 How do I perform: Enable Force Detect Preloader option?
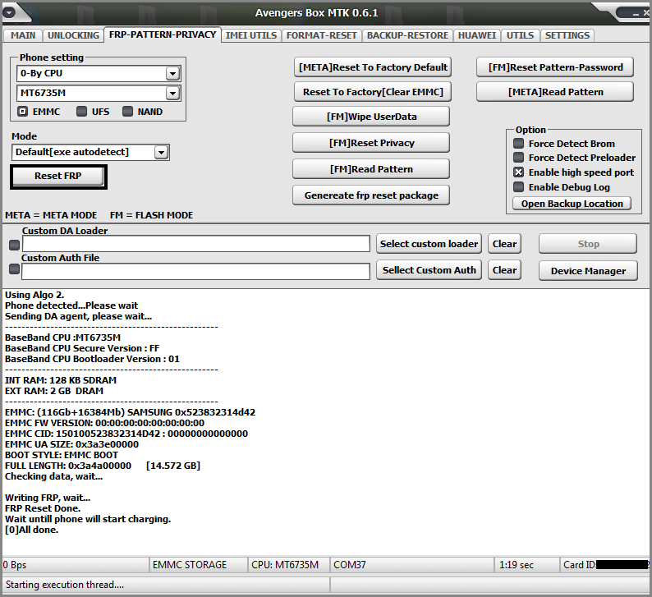coord(518,158)
